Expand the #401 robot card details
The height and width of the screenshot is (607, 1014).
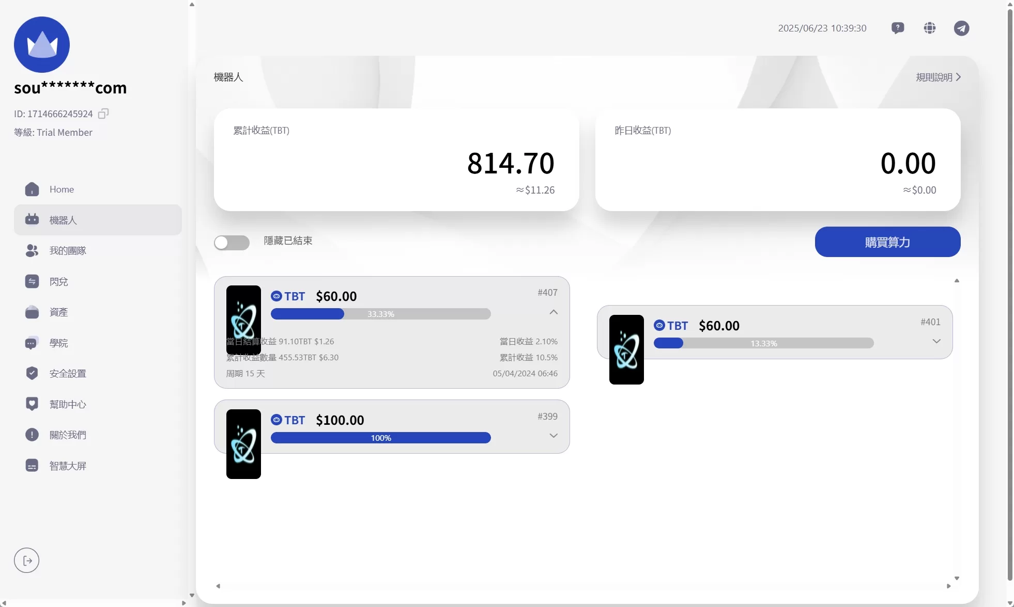tap(936, 341)
